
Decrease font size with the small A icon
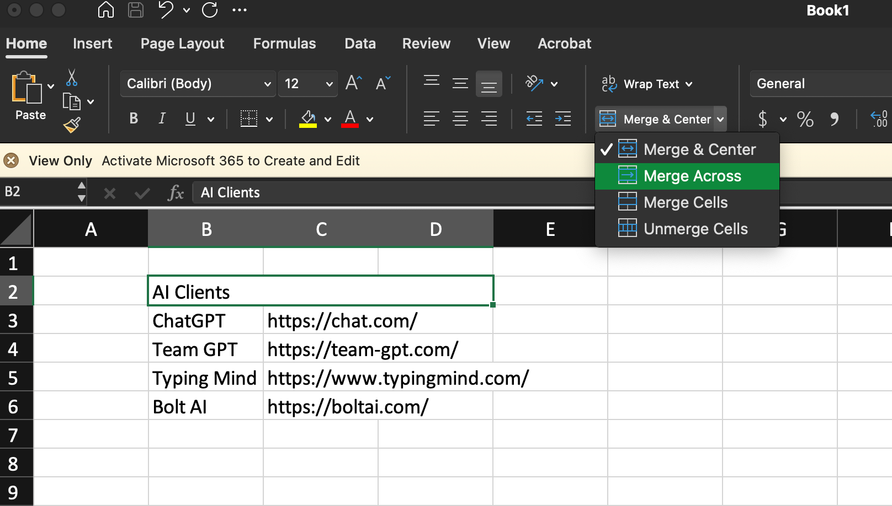tap(383, 83)
